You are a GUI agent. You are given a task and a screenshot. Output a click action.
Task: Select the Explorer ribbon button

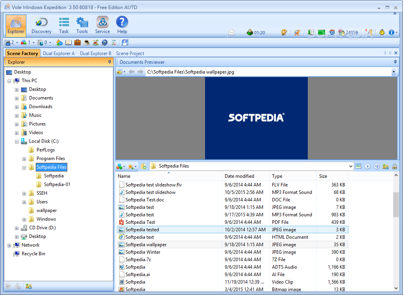click(16, 26)
